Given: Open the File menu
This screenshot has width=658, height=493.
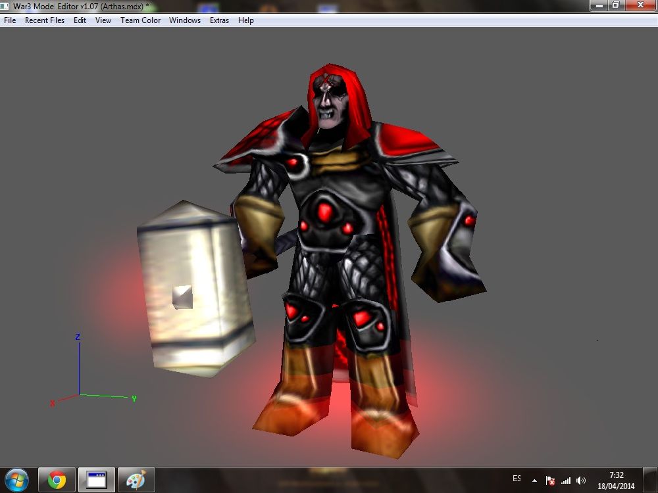Looking at the screenshot, I should click(x=10, y=20).
